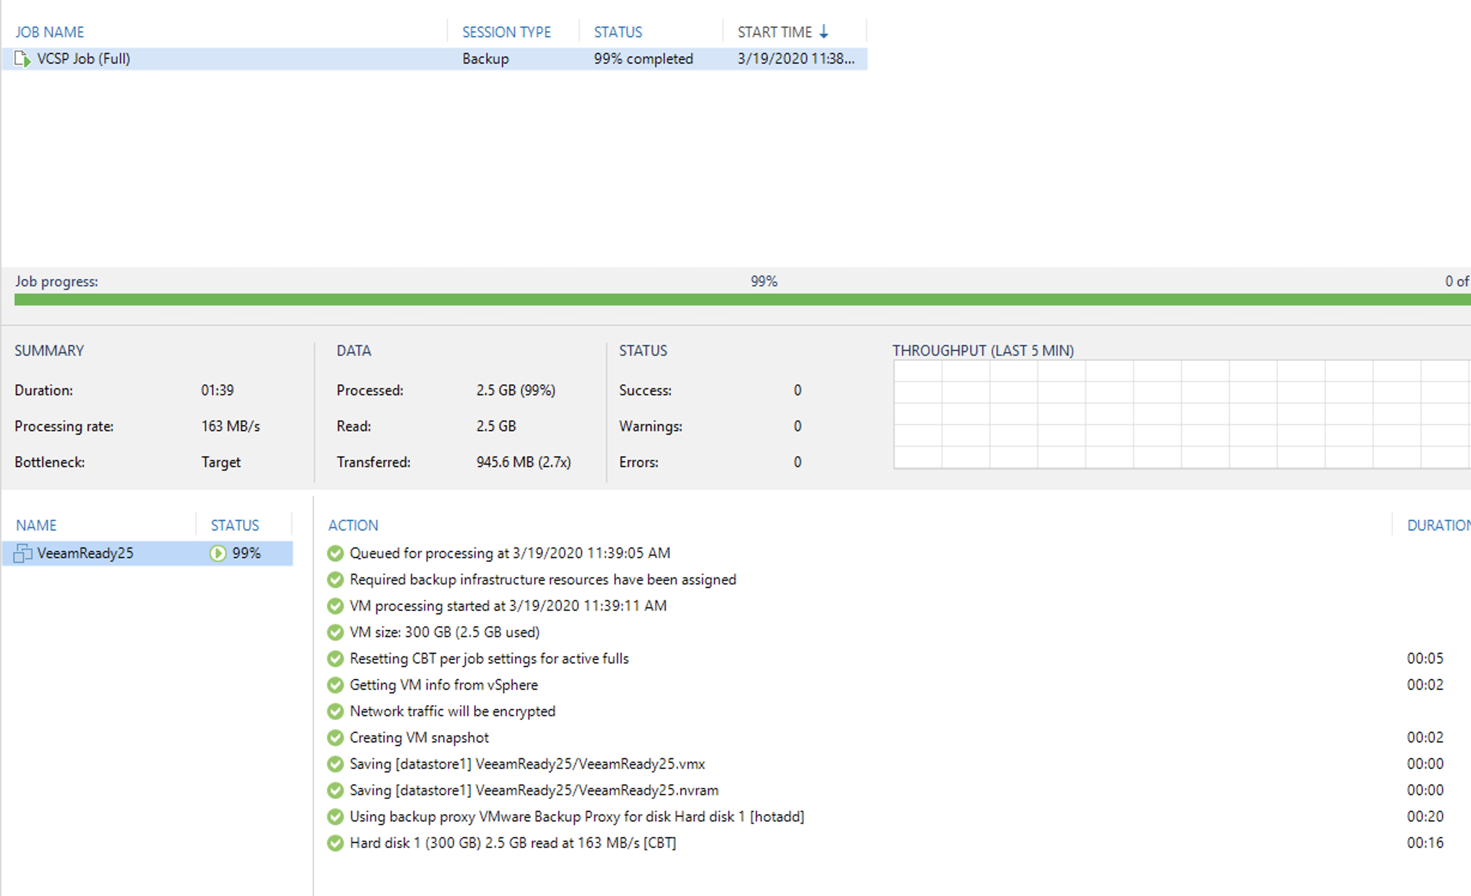Click the Duration column header
Screen dimensions: 1471x896
point(1439,525)
